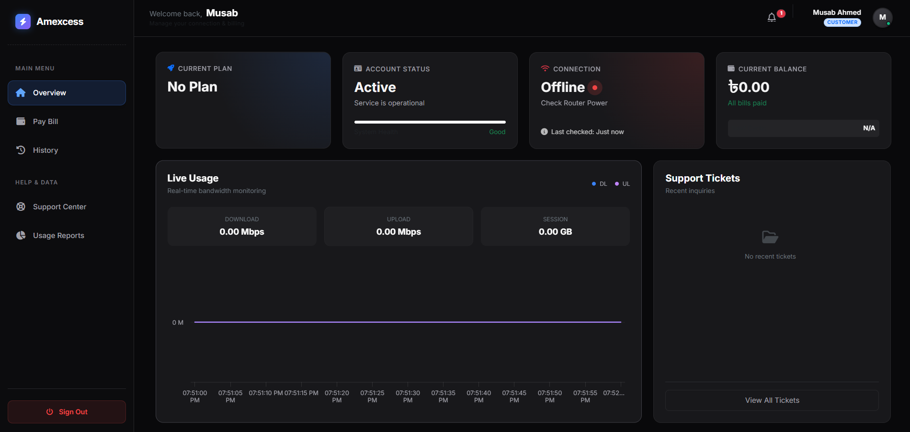Image resolution: width=910 pixels, height=432 pixels.
Task: Toggle the DL series in Live Usage legend
Action: click(598, 183)
